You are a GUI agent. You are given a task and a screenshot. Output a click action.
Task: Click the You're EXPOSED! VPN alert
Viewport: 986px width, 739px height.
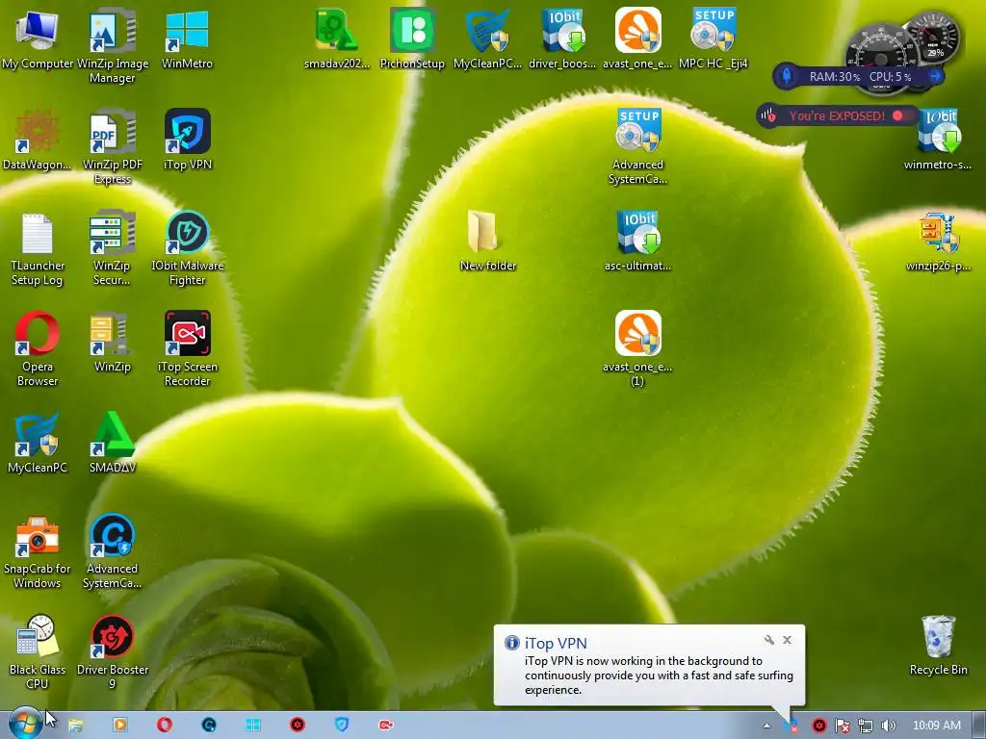pyautogui.click(x=836, y=115)
